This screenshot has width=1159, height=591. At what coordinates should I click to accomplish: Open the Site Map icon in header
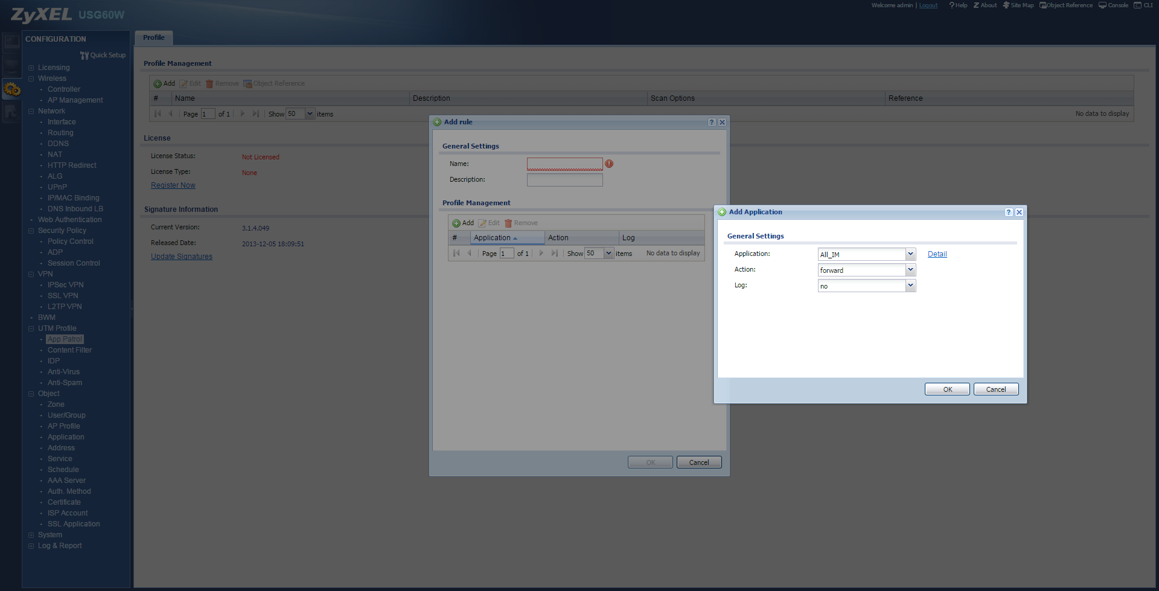(1006, 5)
